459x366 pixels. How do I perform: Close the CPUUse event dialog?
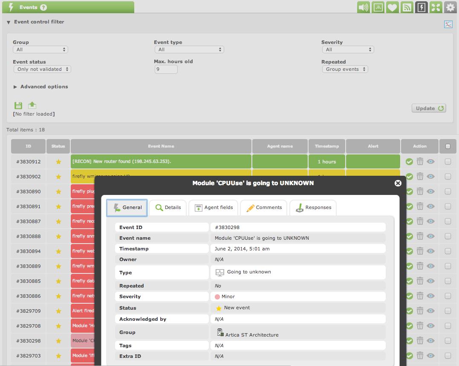[x=398, y=183]
